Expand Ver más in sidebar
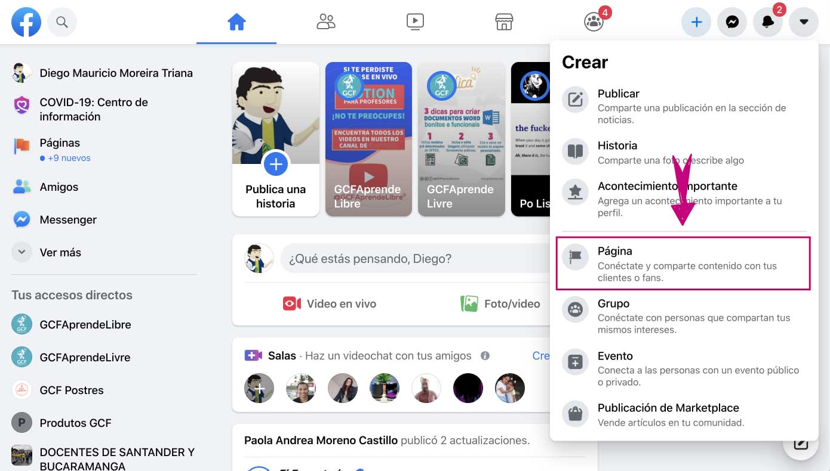 (x=103, y=253)
